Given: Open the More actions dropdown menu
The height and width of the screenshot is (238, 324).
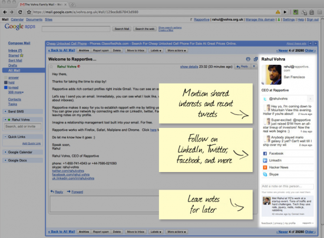Looking at the screenshot, I should coord(177,51).
